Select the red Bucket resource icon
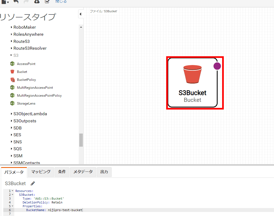Viewport: 274px width, 216px height. point(12,72)
